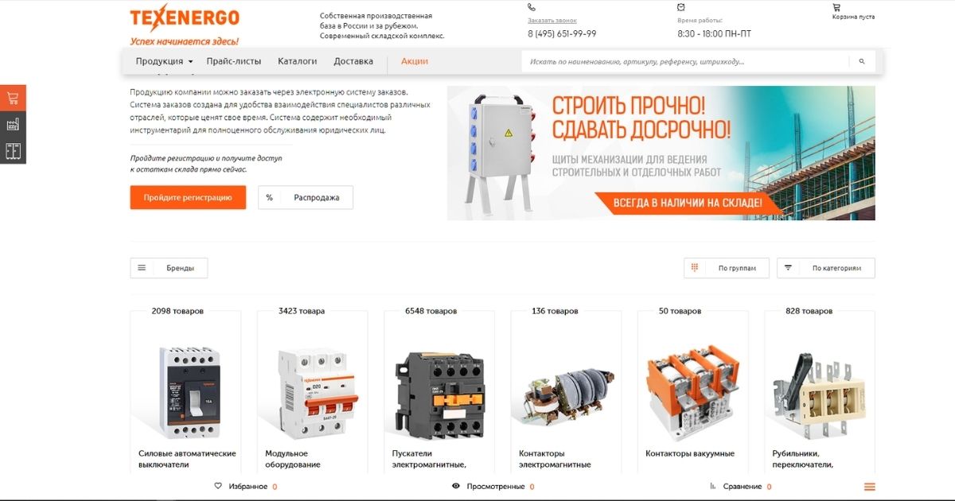Open the Акции menu item
The height and width of the screenshot is (501, 955).
pos(415,61)
